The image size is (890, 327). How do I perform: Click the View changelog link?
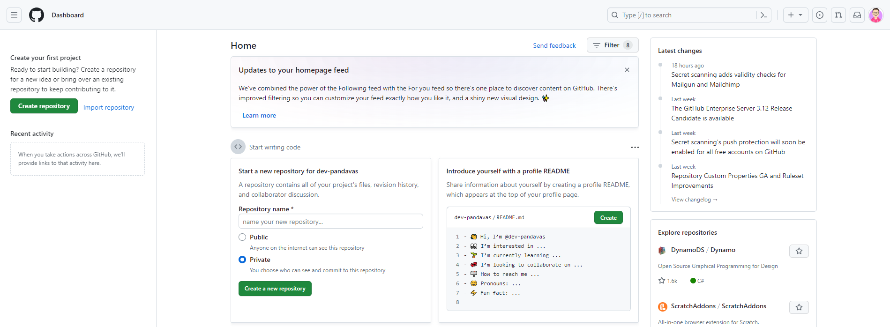[694, 200]
